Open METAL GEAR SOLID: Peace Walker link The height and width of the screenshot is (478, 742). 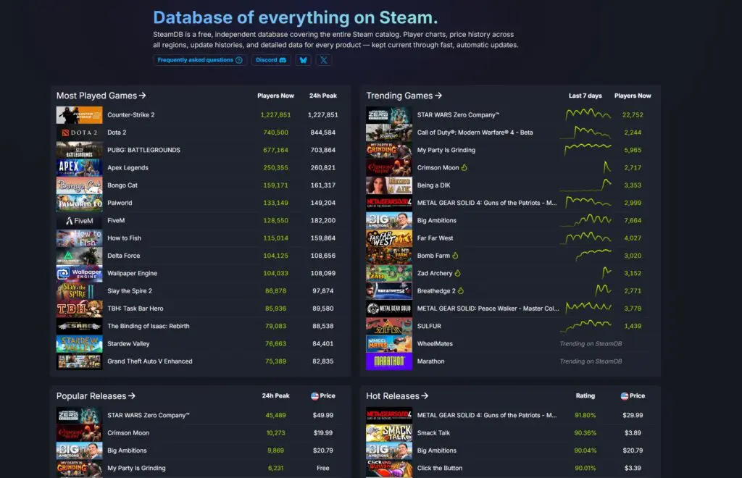(x=488, y=309)
